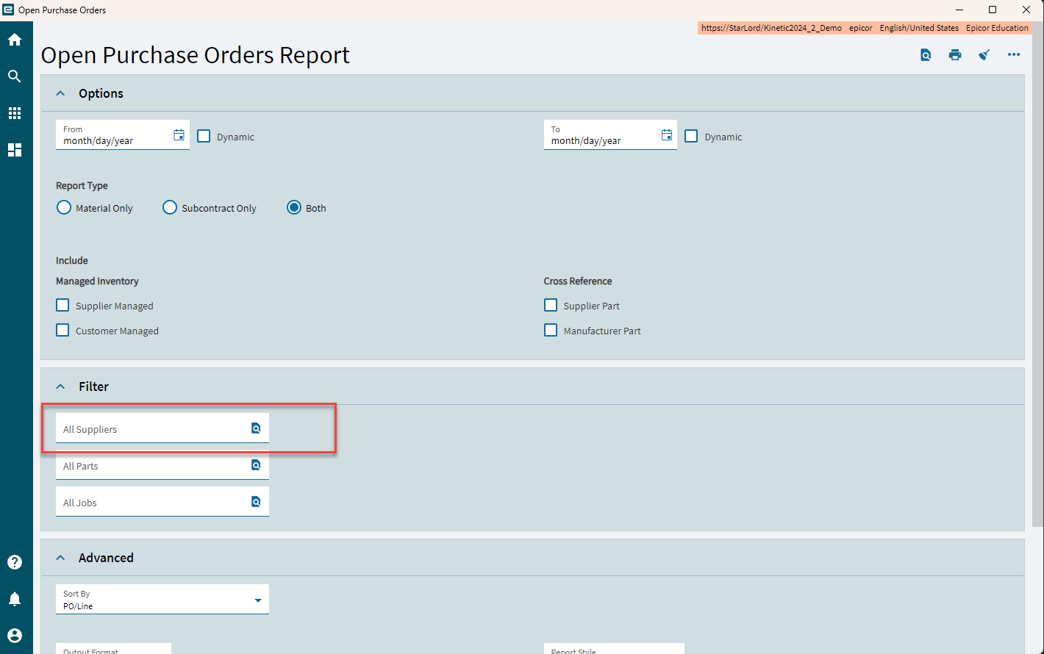
Task: Click the Epicor Education company text
Action: (x=997, y=28)
